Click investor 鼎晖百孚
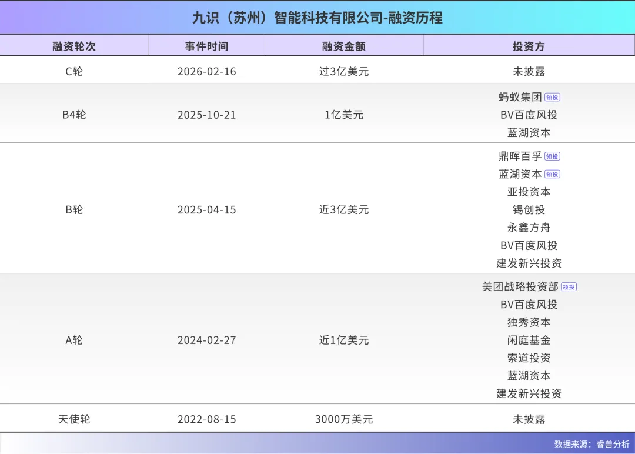This screenshot has width=635, height=454. tap(520, 156)
